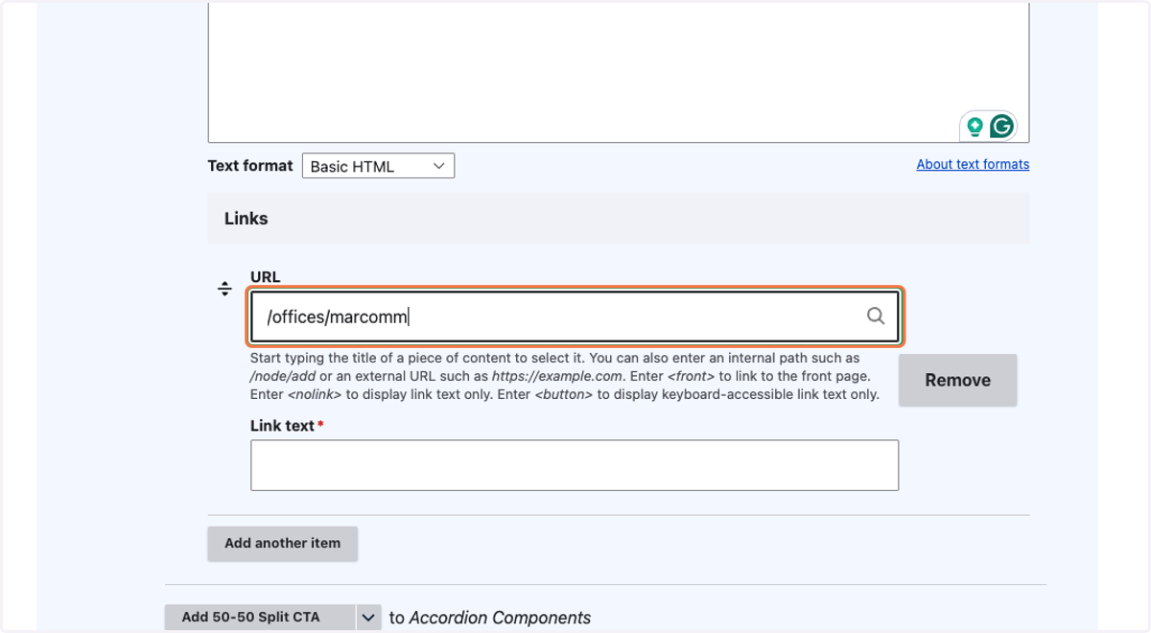The width and height of the screenshot is (1151, 633).
Task: Click the search magnifier in URL field
Action: click(876, 316)
